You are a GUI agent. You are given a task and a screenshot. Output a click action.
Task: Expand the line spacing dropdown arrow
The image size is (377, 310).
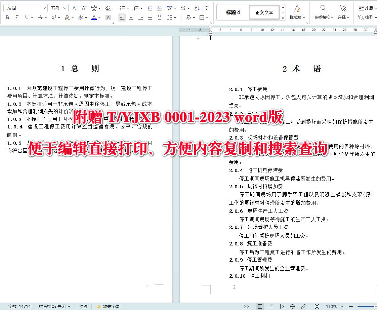pyautogui.click(x=175, y=17)
